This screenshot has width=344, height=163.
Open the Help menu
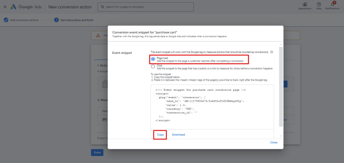pyautogui.click(x=319, y=6)
